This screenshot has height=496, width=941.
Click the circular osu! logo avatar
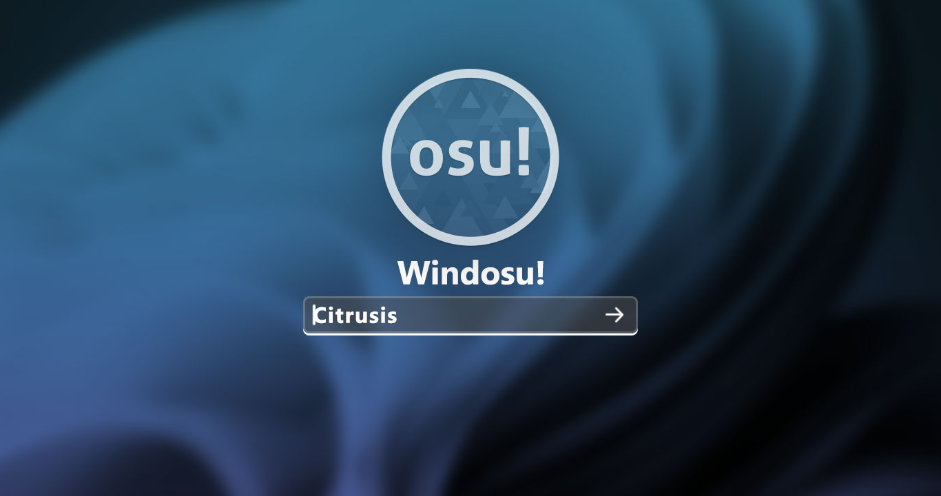(470, 157)
